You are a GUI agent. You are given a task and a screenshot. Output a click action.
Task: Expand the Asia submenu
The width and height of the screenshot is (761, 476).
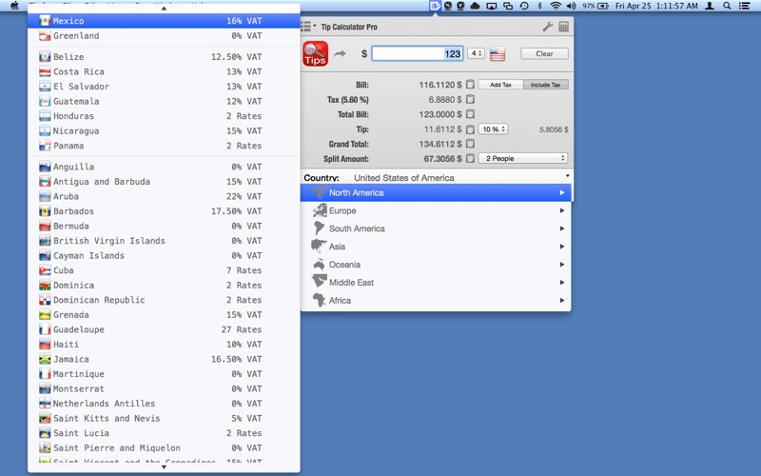[436, 247]
